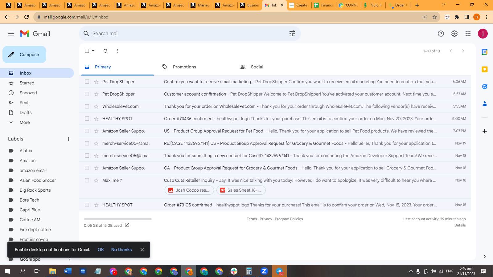Click OK to enable desktop notifications

(101, 250)
